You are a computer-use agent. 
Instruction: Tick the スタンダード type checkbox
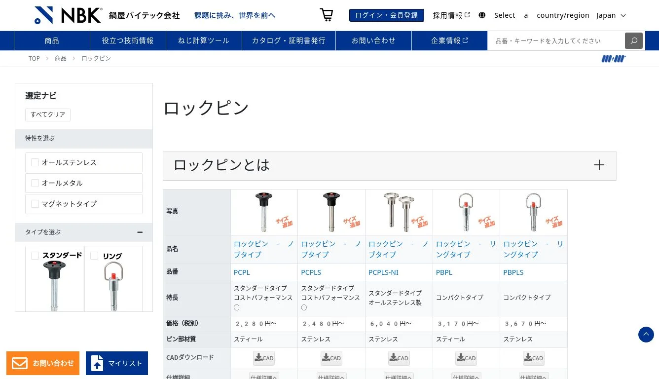[x=35, y=256]
